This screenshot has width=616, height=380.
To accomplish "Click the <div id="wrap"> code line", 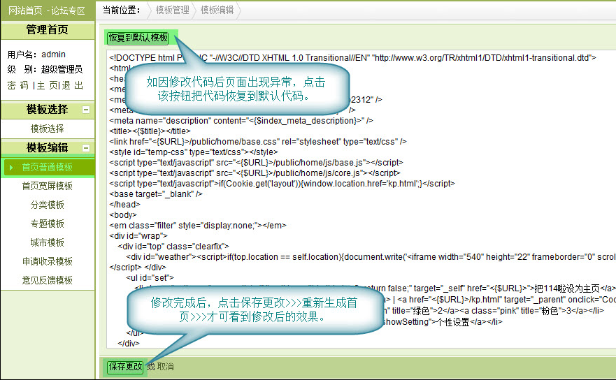I will [138, 236].
